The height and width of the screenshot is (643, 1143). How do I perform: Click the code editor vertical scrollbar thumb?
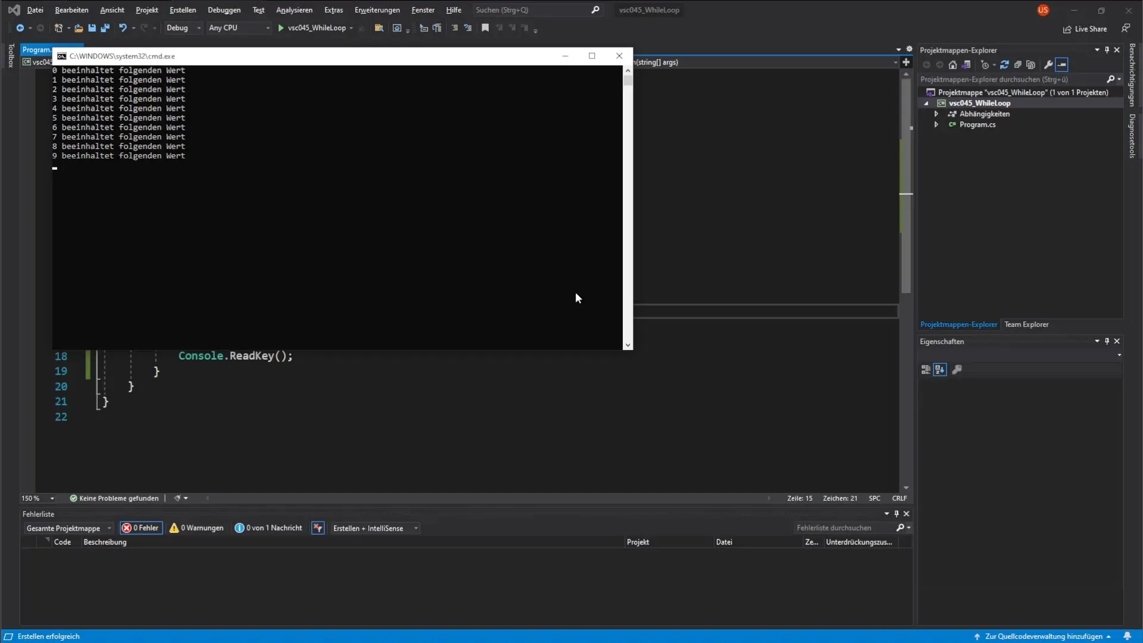pos(905,186)
